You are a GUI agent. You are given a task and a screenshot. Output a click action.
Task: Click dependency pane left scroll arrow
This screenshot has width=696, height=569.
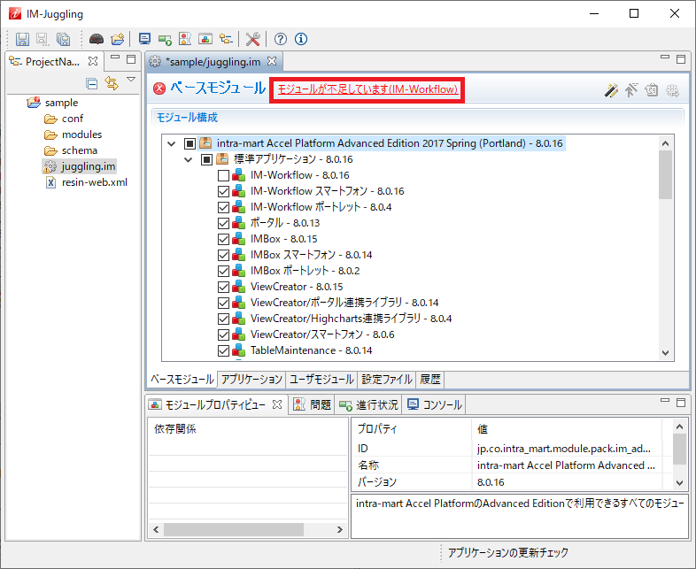(156, 529)
